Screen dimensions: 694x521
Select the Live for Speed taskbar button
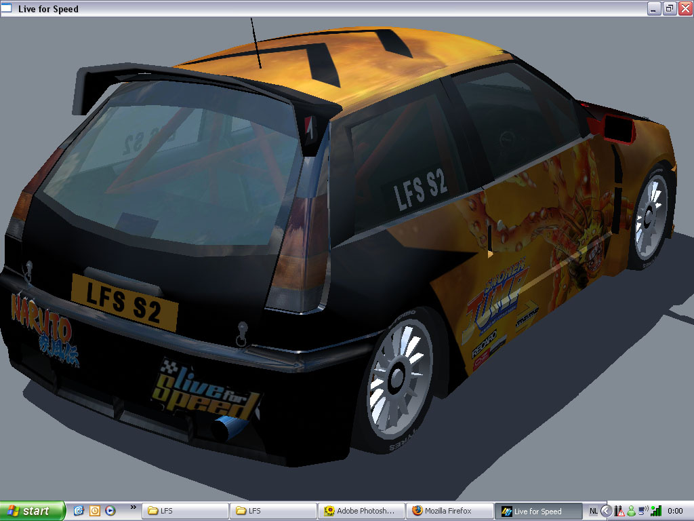(x=537, y=512)
